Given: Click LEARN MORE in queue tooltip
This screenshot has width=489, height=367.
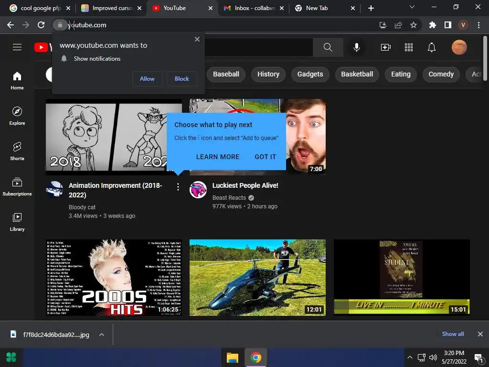Looking at the screenshot, I should point(218,157).
